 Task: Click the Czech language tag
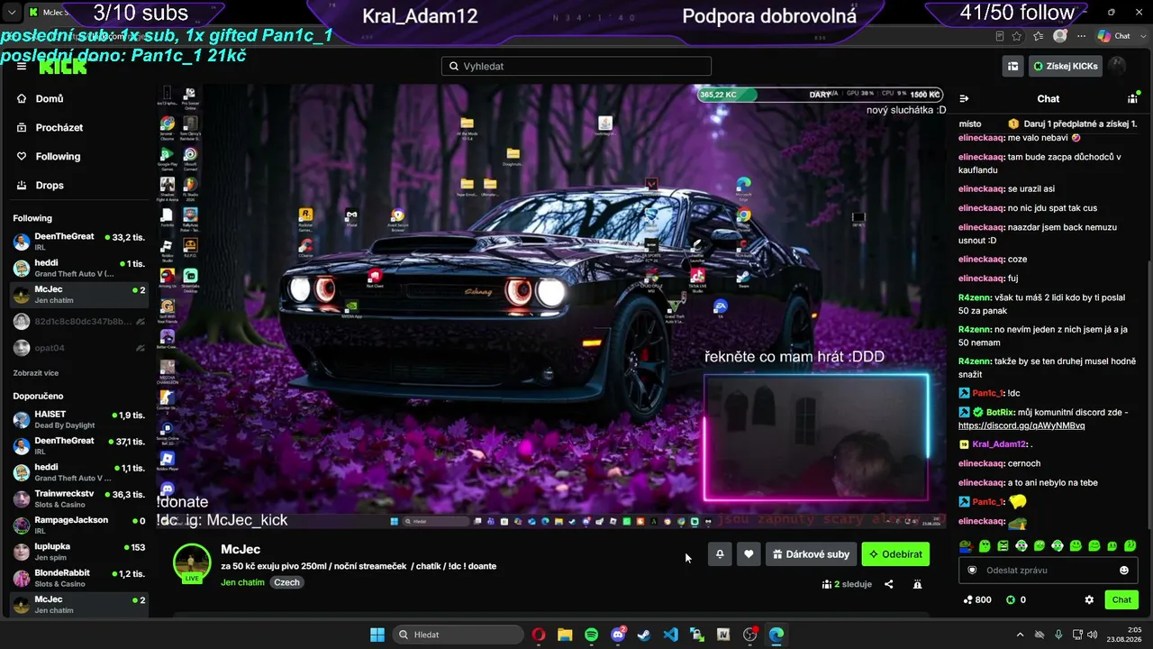(287, 582)
